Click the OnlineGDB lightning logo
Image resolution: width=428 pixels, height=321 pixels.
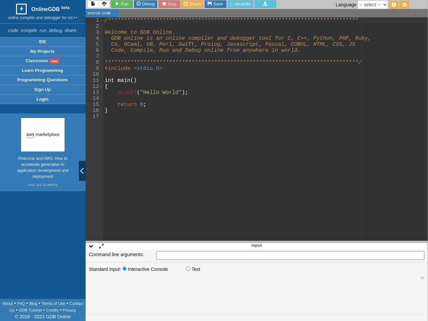pyautogui.click(x=21, y=9)
